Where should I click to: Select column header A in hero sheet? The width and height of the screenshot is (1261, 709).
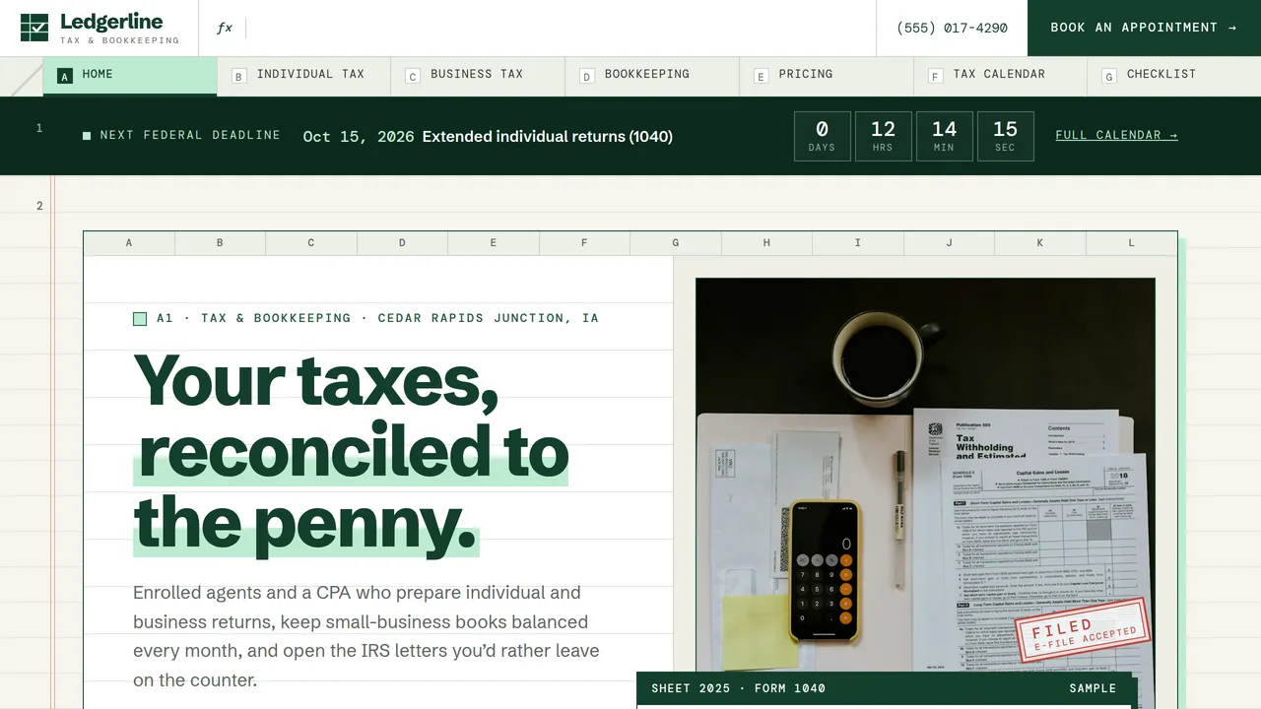pyautogui.click(x=129, y=243)
